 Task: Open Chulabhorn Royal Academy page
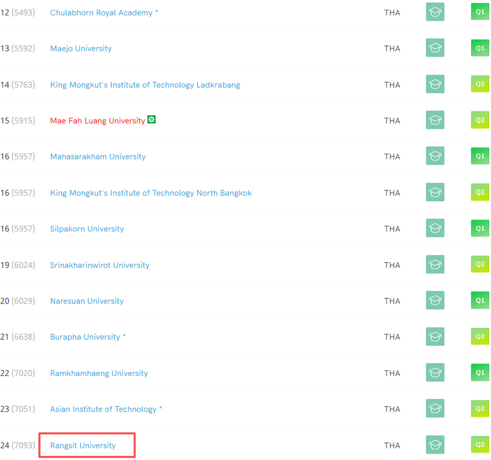coord(103,13)
